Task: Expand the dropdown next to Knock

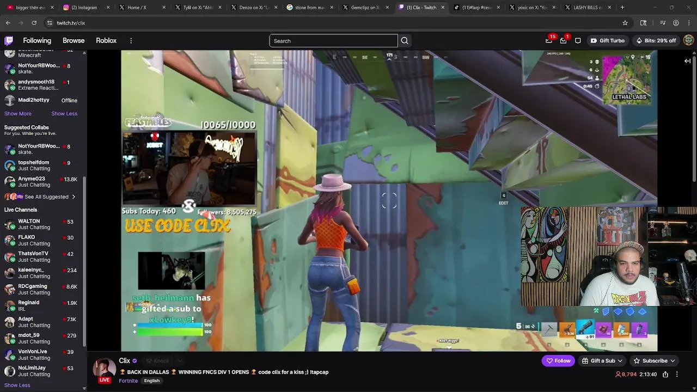Action: 180,361
